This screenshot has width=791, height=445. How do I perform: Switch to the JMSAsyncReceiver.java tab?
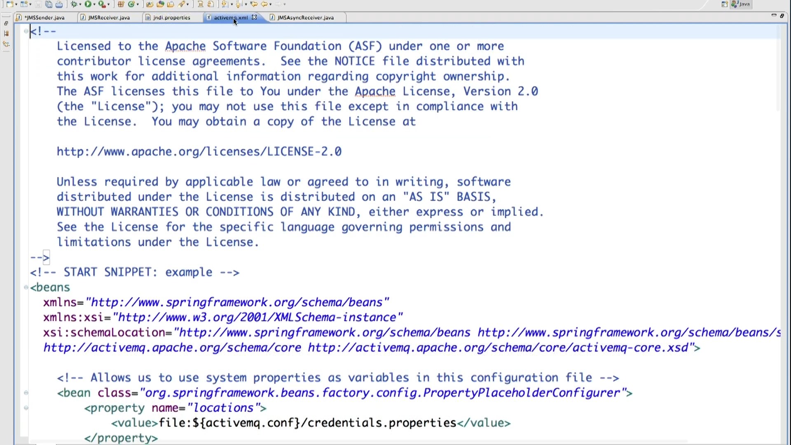(x=305, y=18)
